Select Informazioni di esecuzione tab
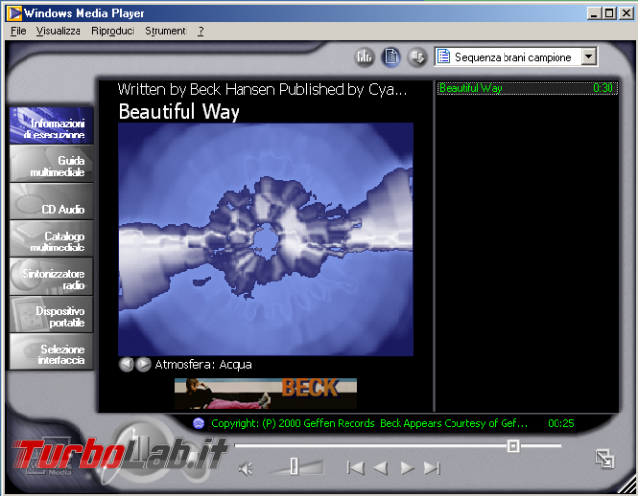This screenshot has height=496, width=638. click(x=51, y=127)
